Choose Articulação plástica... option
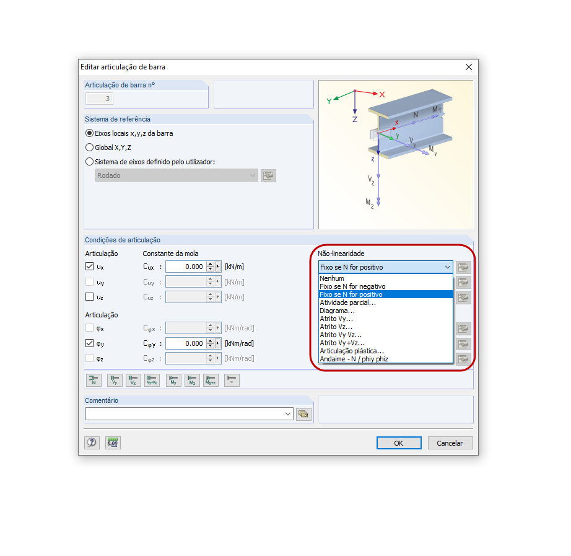The height and width of the screenshot is (556, 571). click(386, 351)
